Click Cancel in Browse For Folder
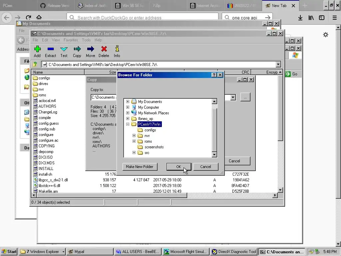 coord(205,167)
